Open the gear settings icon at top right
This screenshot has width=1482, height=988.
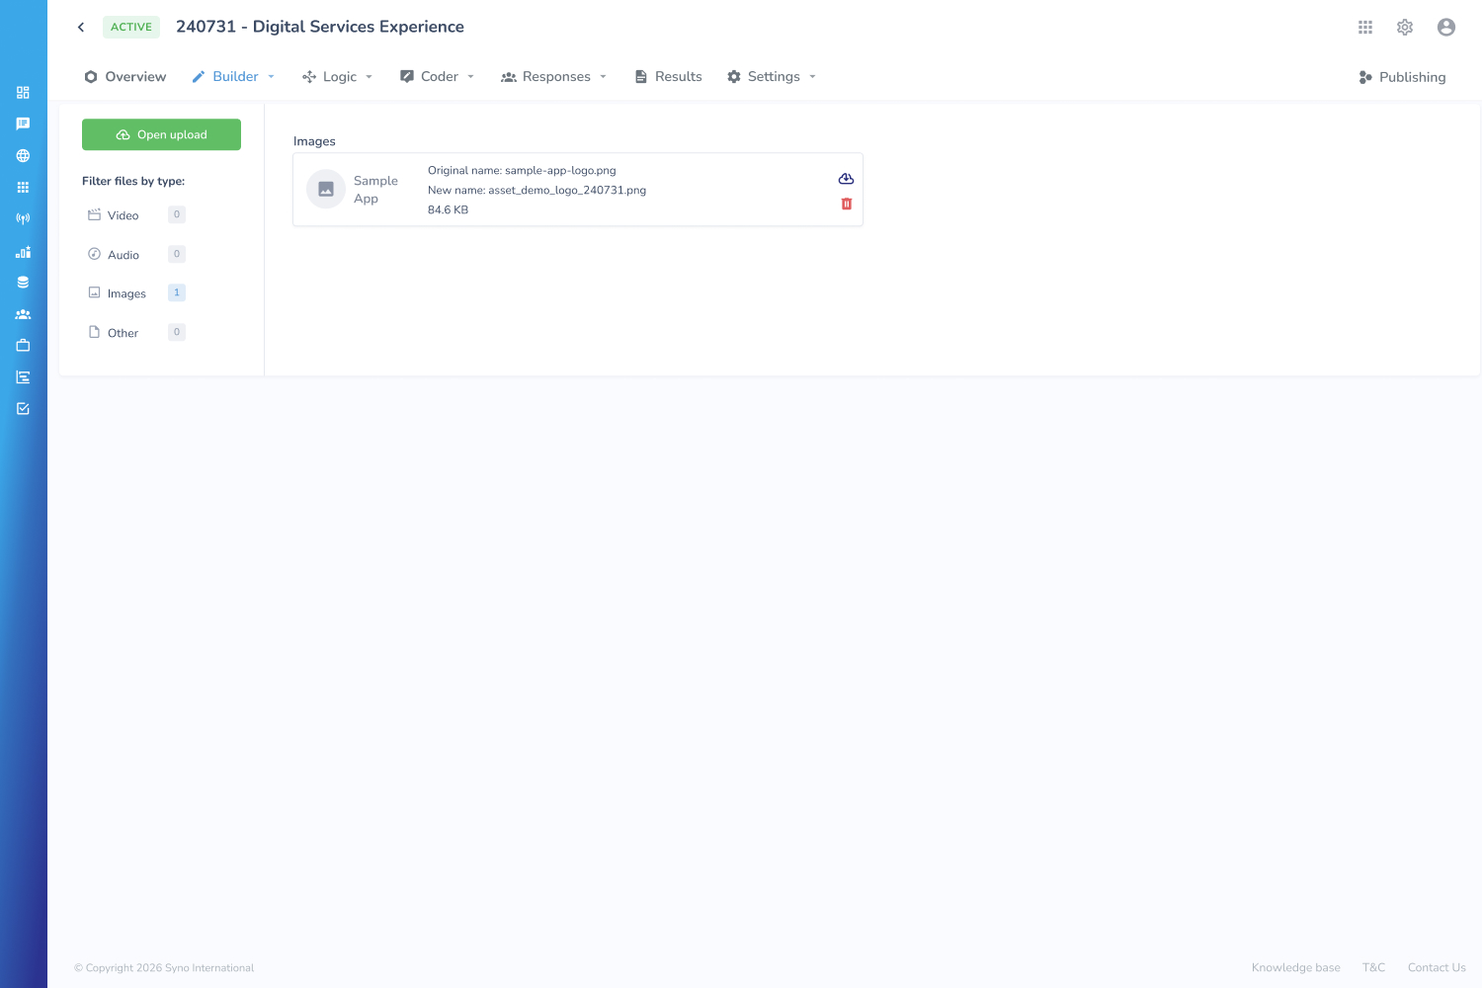1405,28
